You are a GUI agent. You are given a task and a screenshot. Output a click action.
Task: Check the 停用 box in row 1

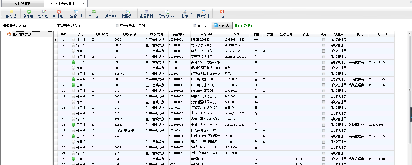323,40
